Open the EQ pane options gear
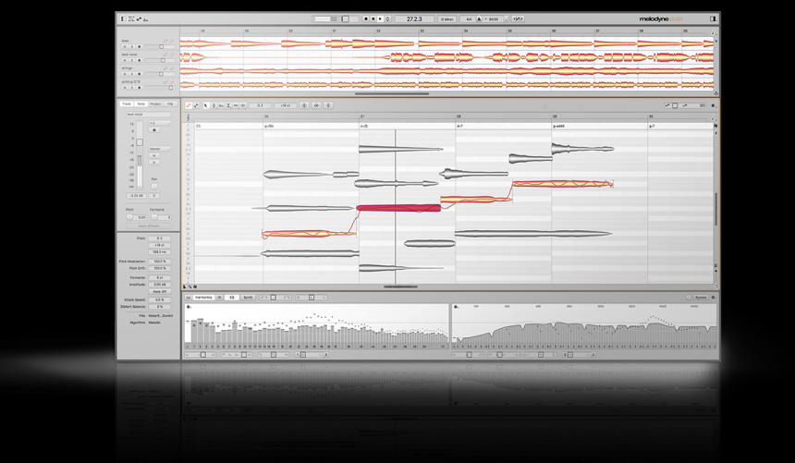Screen dimensions: 795x463 [x=456, y=307]
